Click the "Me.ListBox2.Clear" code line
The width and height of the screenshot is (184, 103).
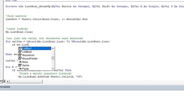pos(19,32)
